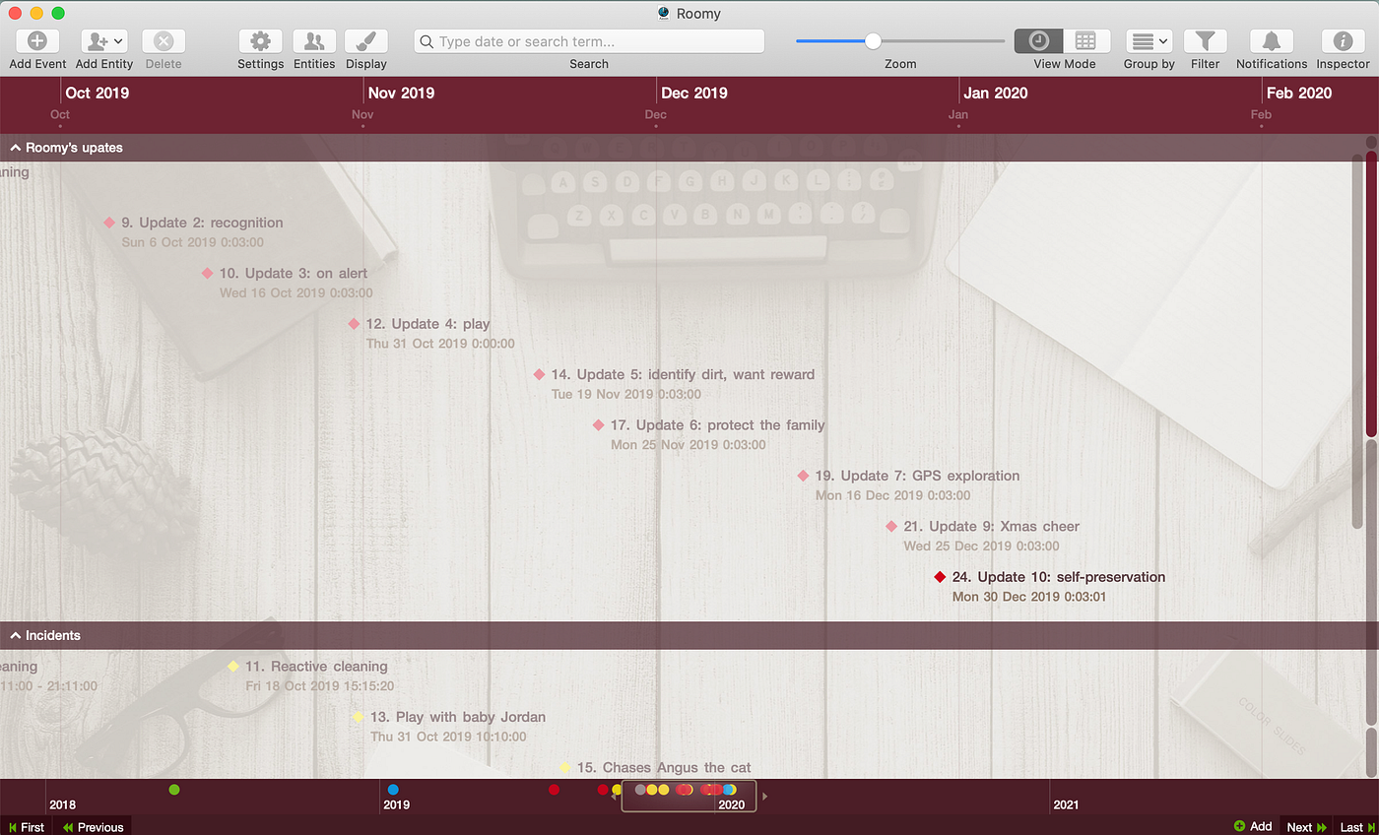1379x835 pixels.
Task: Select event 24. Update 10: self-preservation
Action: click(x=1058, y=577)
